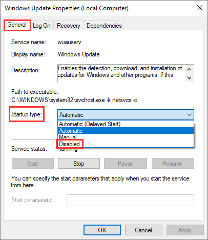
Task: Switch to the Dependencies tab
Action: pyautogui.click(x=104, y=26)
